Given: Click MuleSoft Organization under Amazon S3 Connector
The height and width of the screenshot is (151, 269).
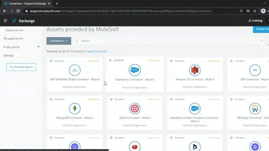Looking at the screenshot, I should 195,87.
